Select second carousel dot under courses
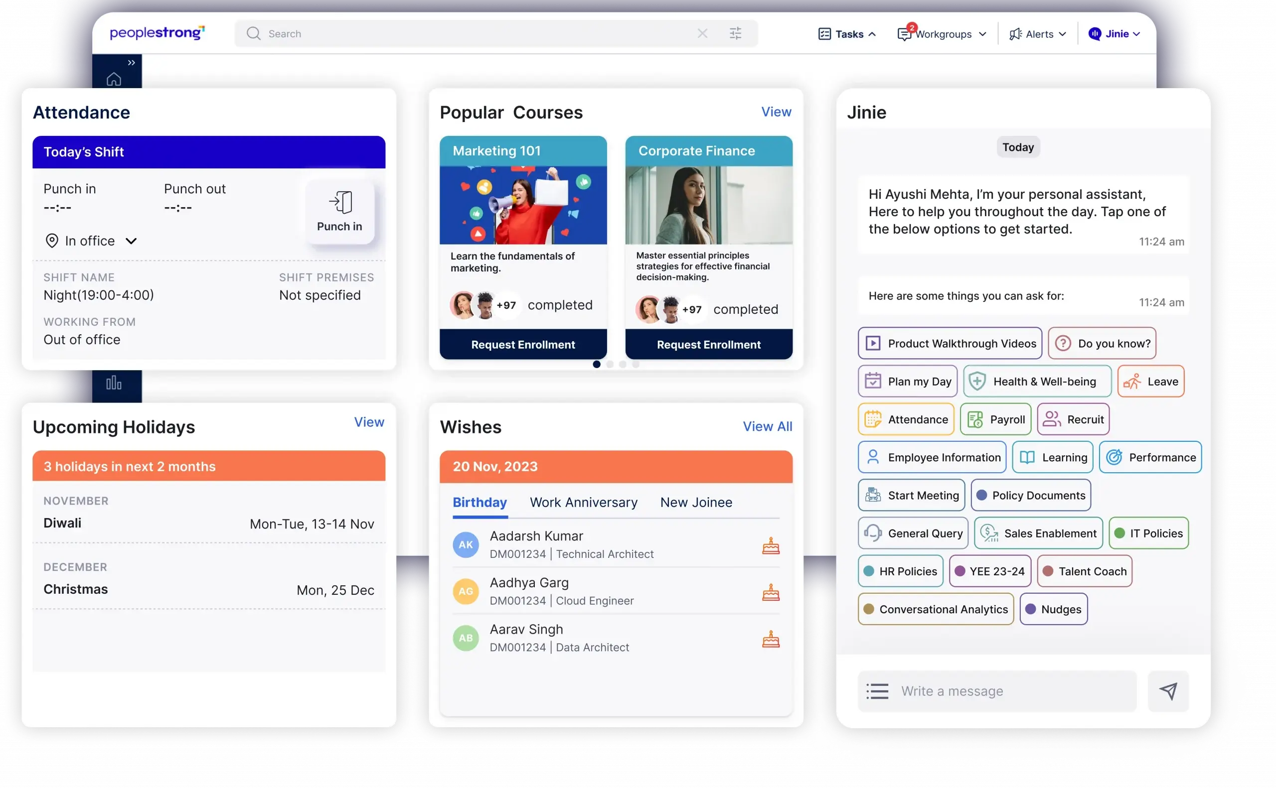The image size is (1276, 788). coord(610,364)
